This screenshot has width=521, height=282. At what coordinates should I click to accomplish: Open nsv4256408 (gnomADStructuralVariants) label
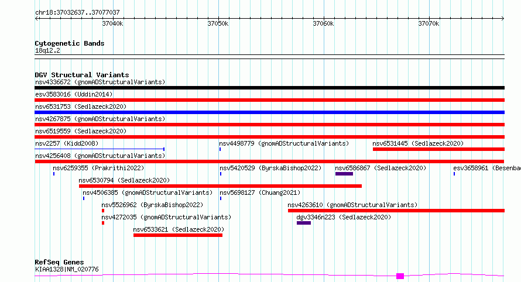100,156
